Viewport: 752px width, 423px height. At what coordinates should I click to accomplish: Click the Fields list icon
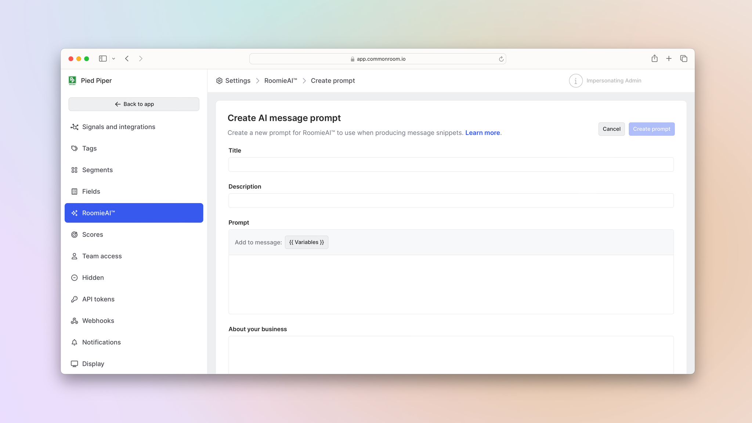coord(74,192)
